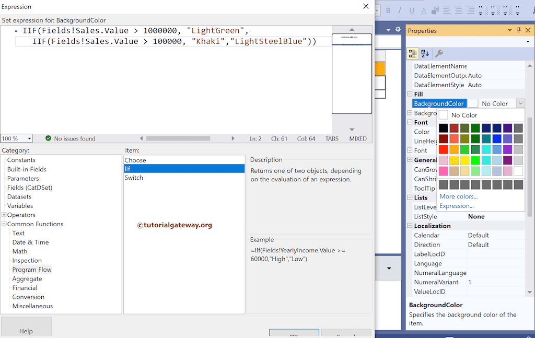Toggle Bold formatting in toolbar

(388, 10)
